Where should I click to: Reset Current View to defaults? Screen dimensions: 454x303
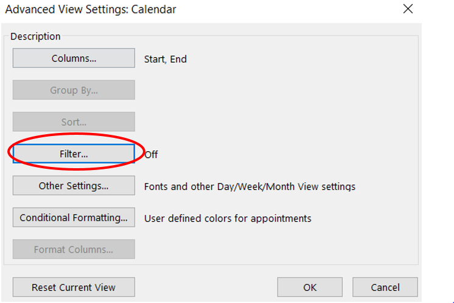click(x=74, y=287)
